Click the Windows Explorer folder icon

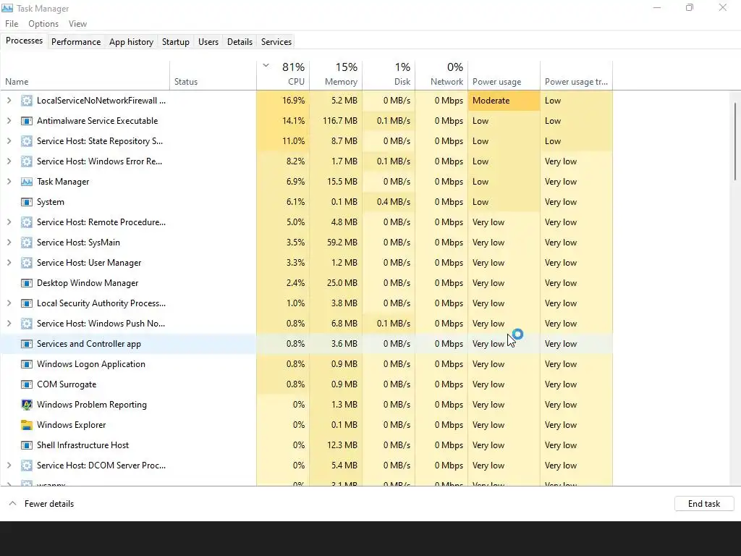click(27, 424)
